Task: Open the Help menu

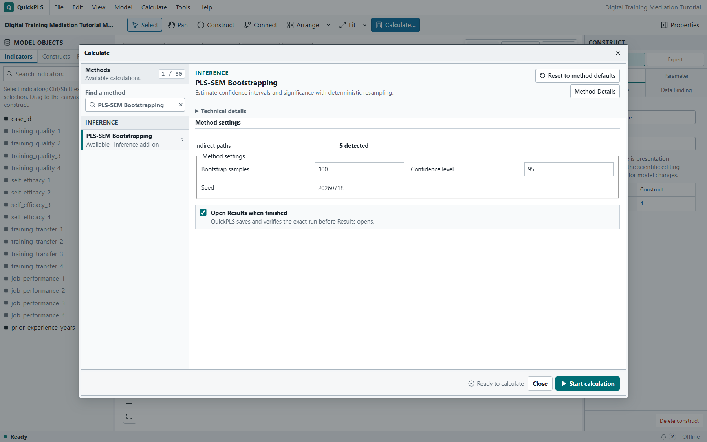Action: click(x=205, y=7)
